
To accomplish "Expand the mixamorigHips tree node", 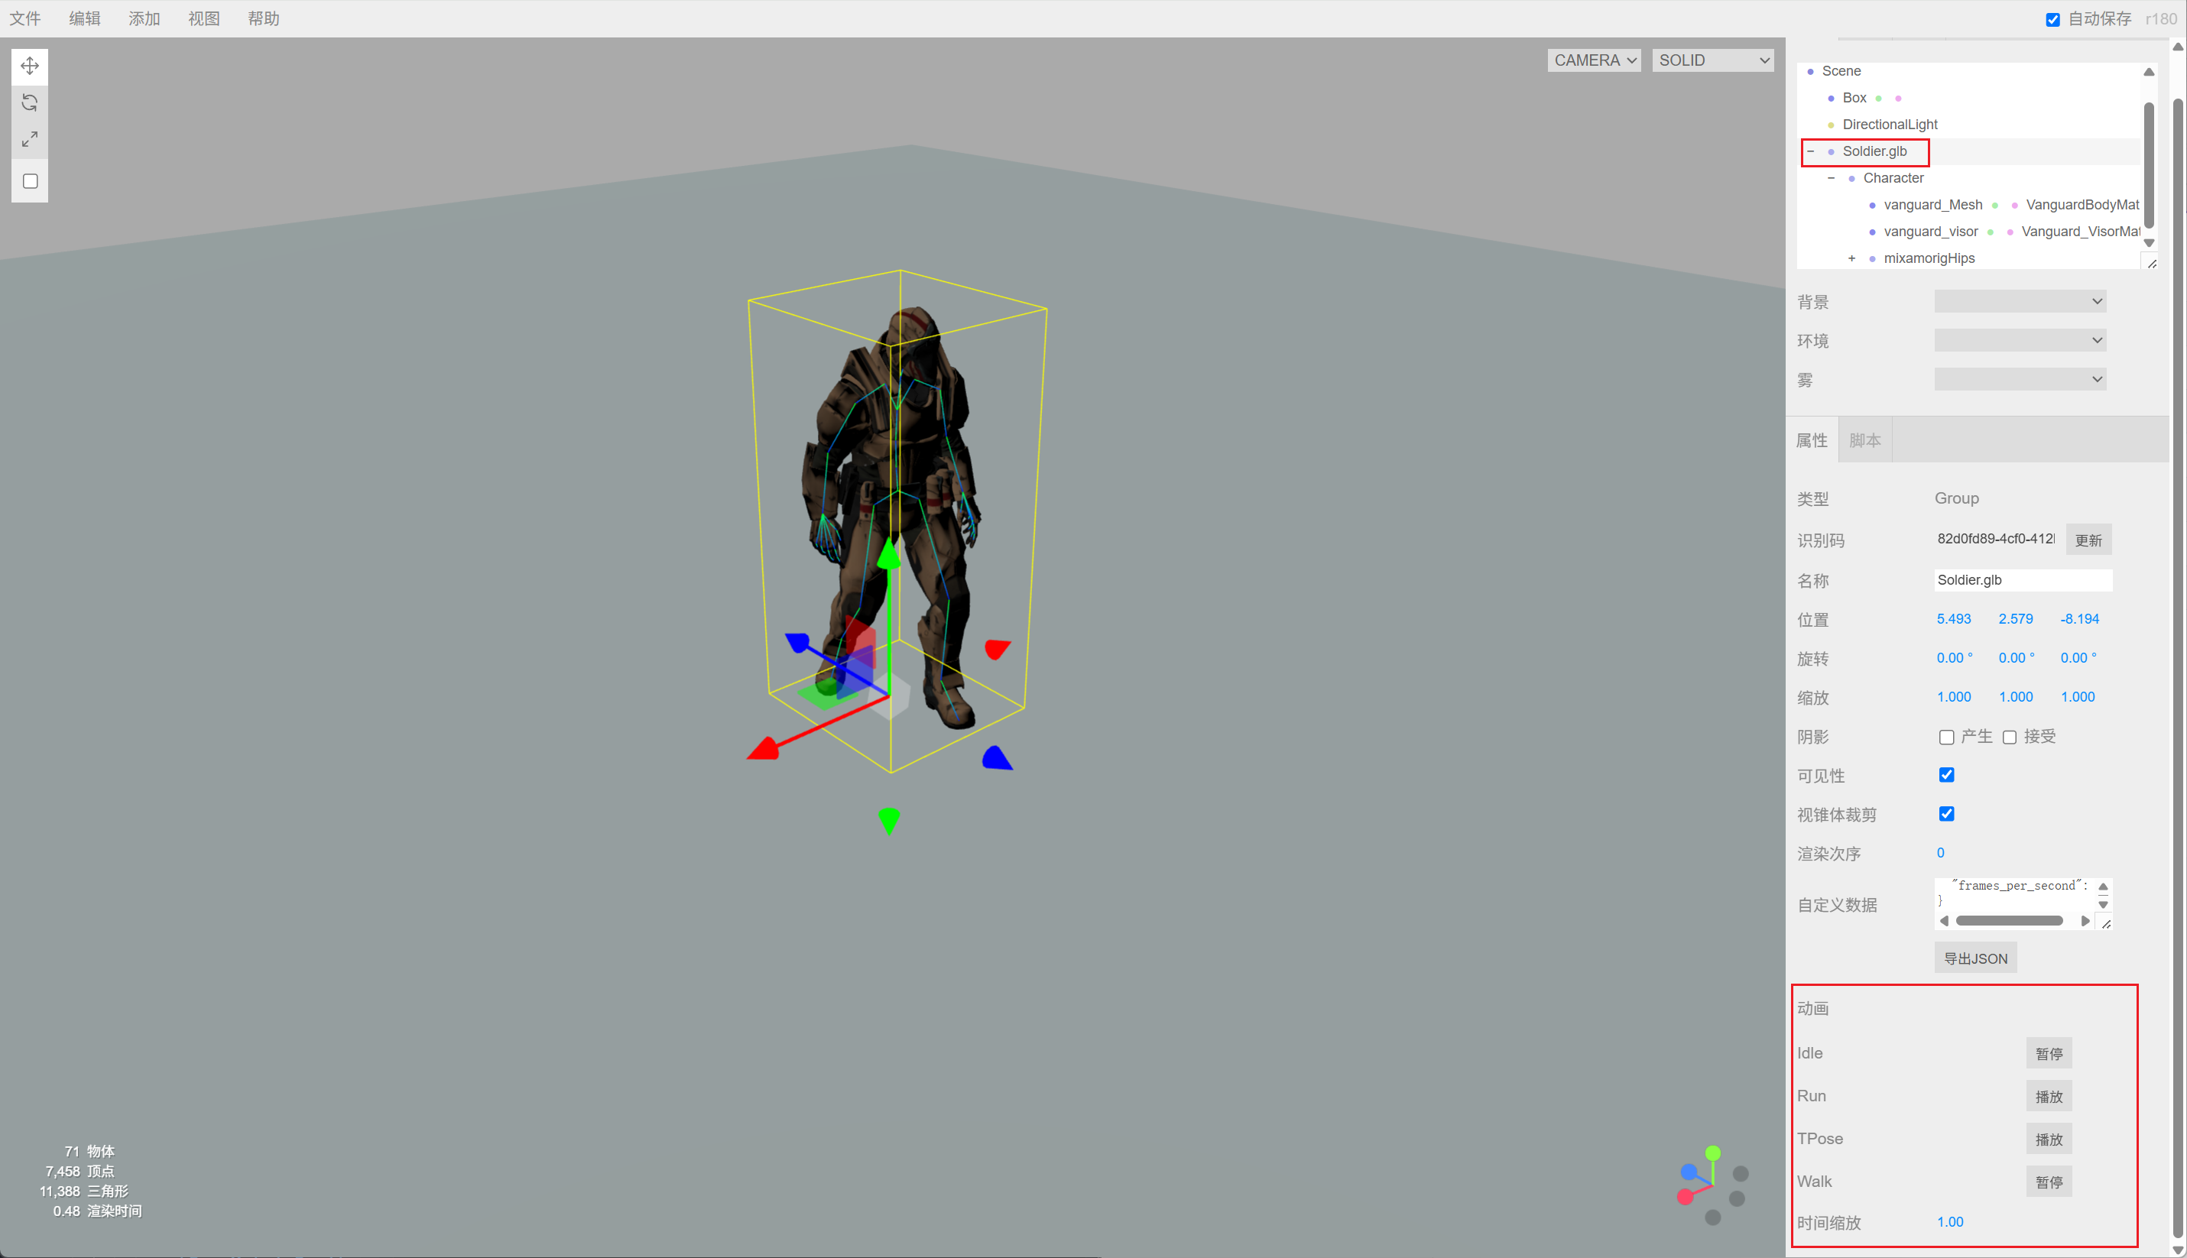I will [1851, 258].
